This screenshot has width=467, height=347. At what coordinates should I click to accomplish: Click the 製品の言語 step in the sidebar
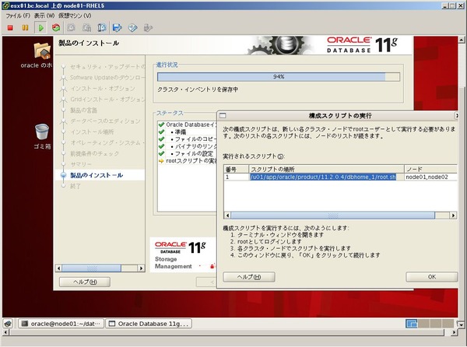point(84,110)
